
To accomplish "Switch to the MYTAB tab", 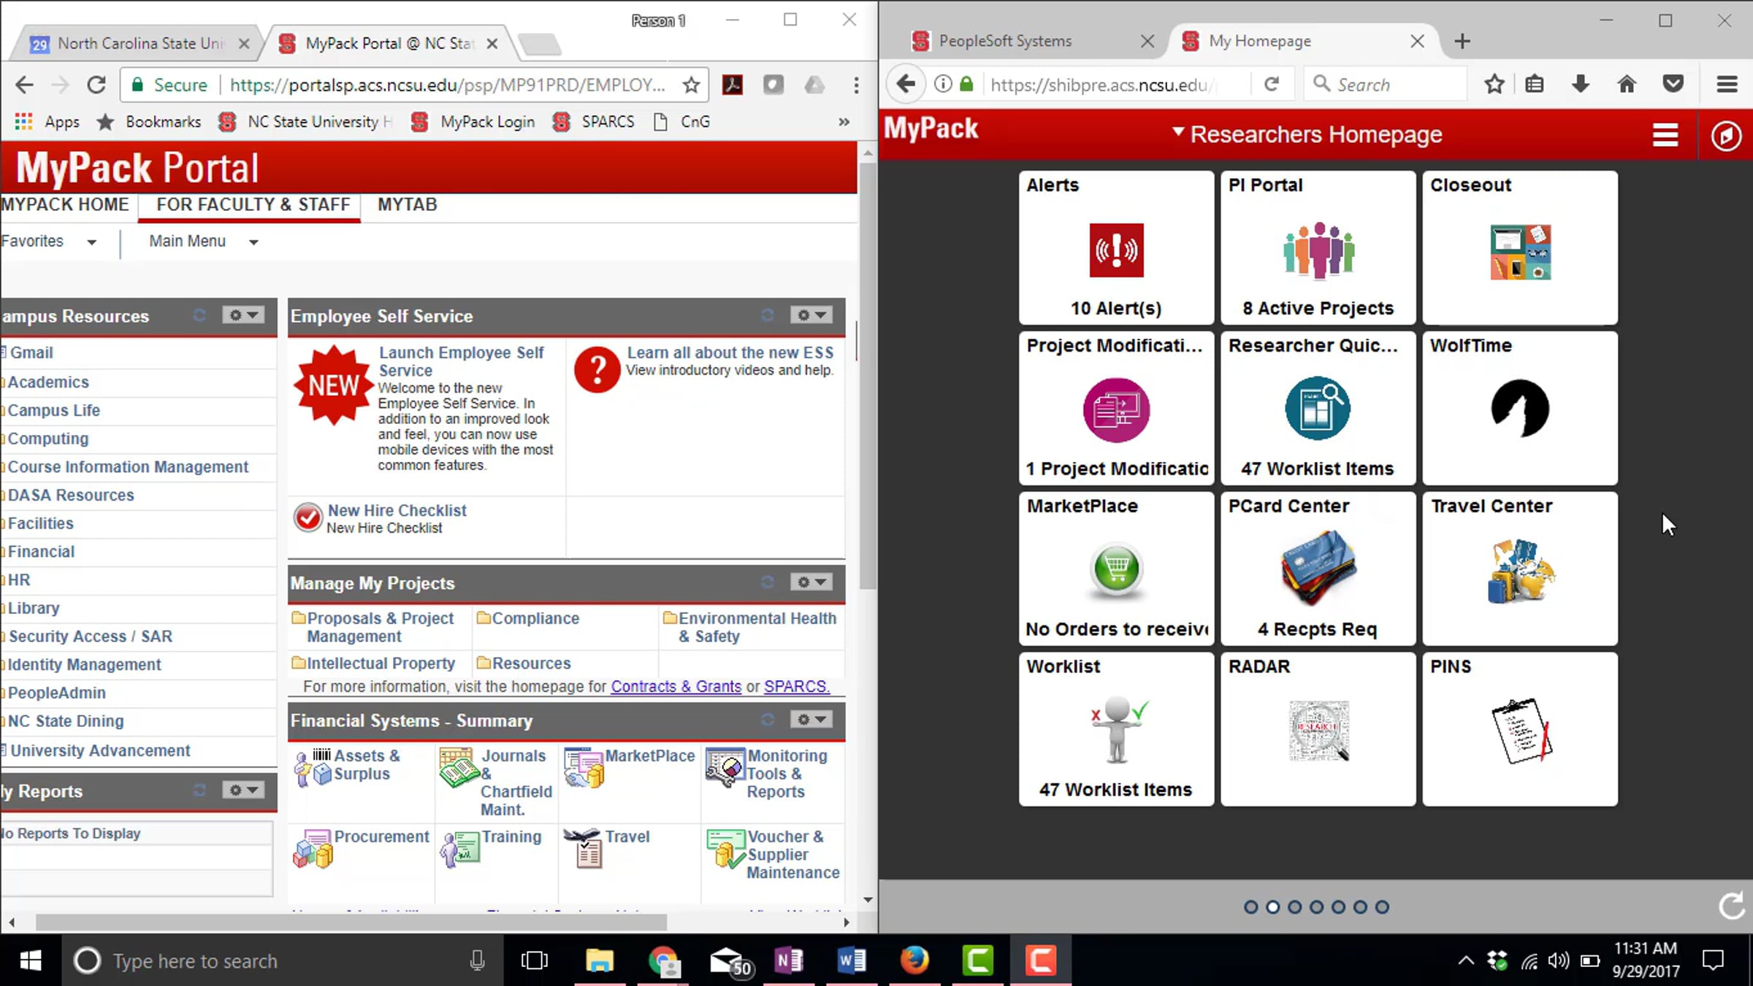I will pos(407,204).
